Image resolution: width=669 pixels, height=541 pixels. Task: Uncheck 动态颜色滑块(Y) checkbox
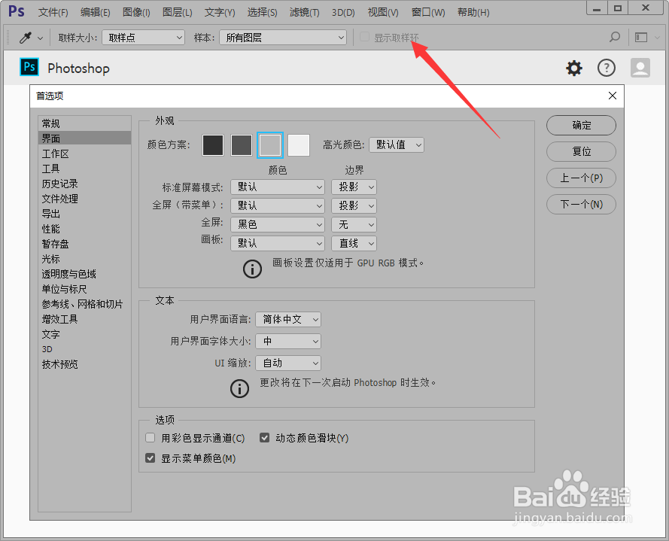pos(265,438)
